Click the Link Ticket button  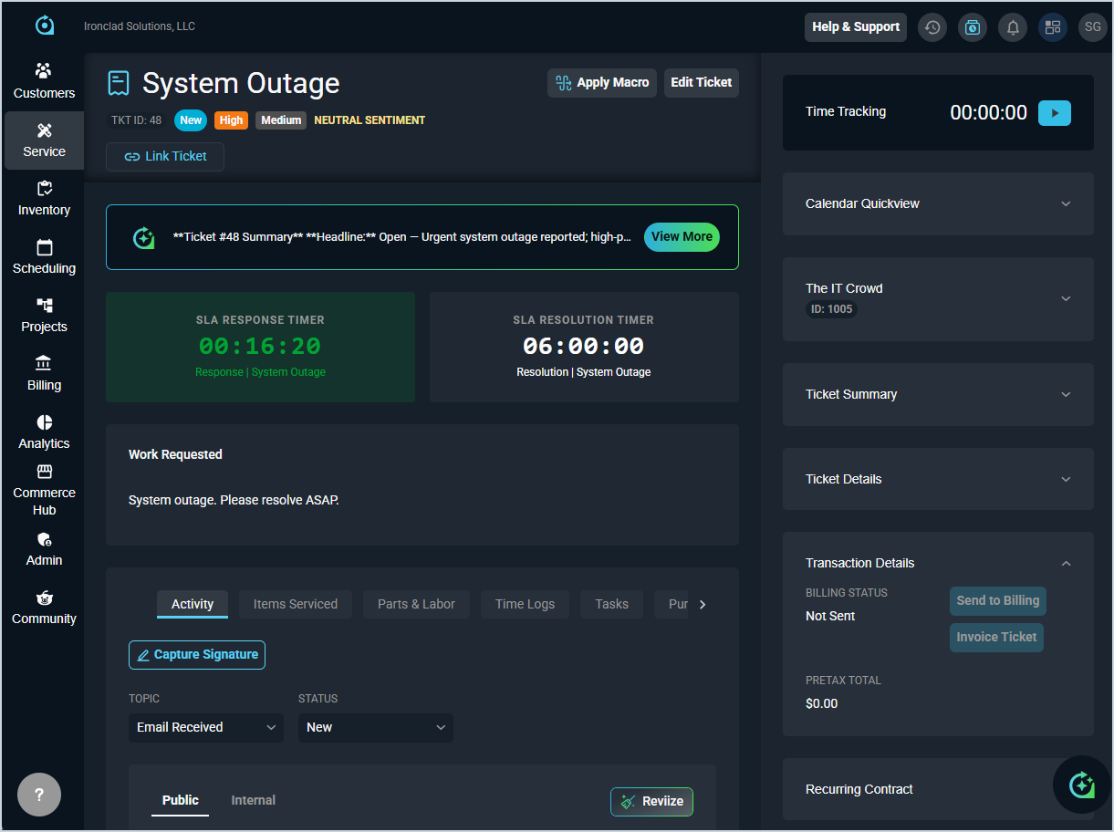pos(165,157)
